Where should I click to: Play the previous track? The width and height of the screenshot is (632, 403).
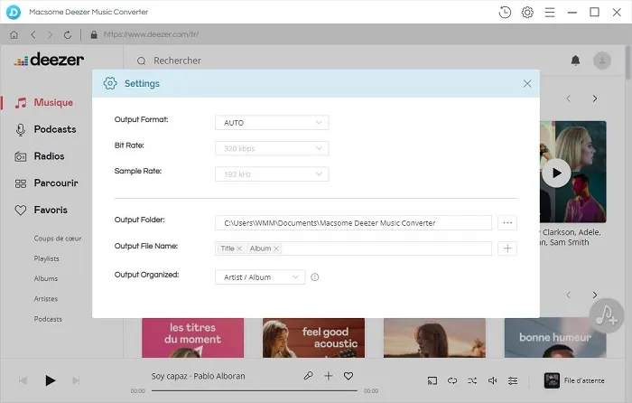(23, 380)
